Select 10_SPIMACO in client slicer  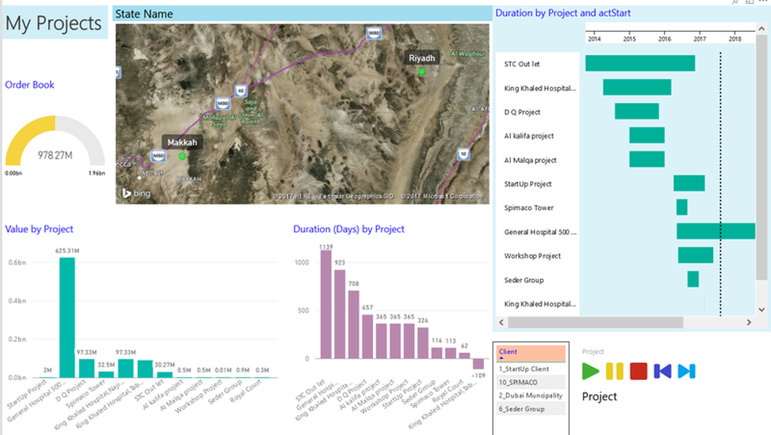(x=519, y=382)
